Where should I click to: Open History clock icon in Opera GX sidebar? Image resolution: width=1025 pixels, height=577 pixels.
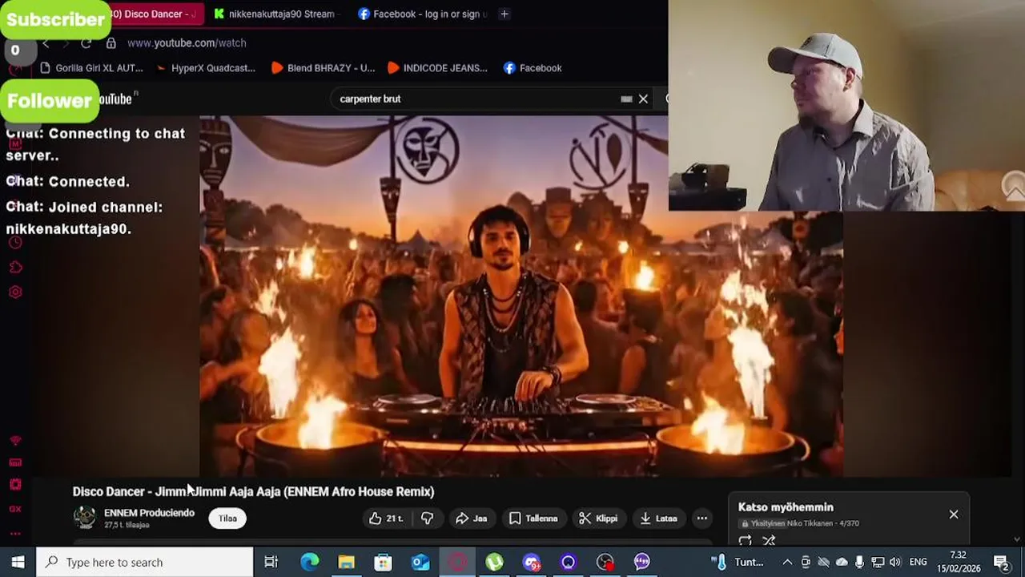click(15, 242)
